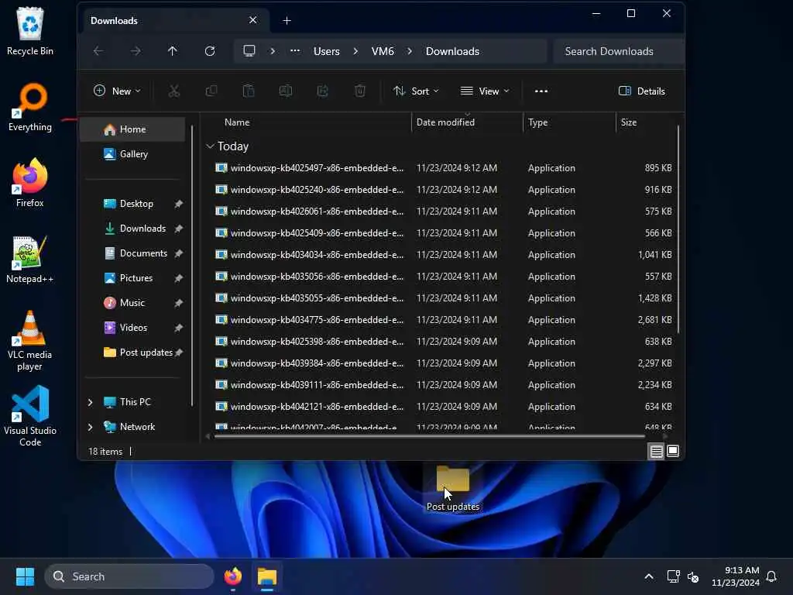Go up one folder level
Image resolution: width=793 pixels, height=595 pixels.
tap(173, 51)
